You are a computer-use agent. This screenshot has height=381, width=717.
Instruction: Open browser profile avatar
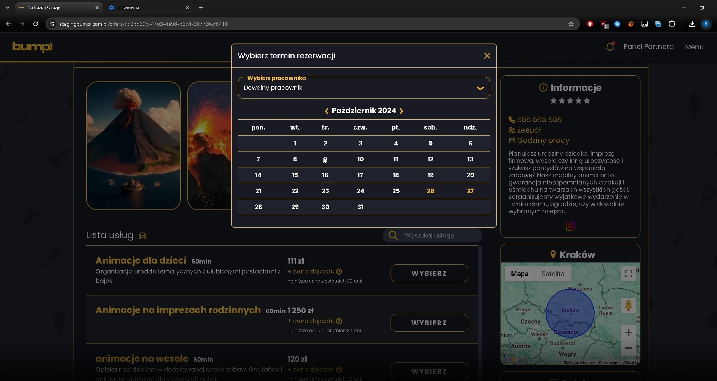pos(706,24)
